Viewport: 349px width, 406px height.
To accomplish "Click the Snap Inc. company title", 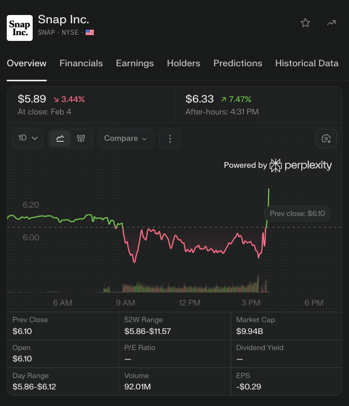I will click(63, 20).
